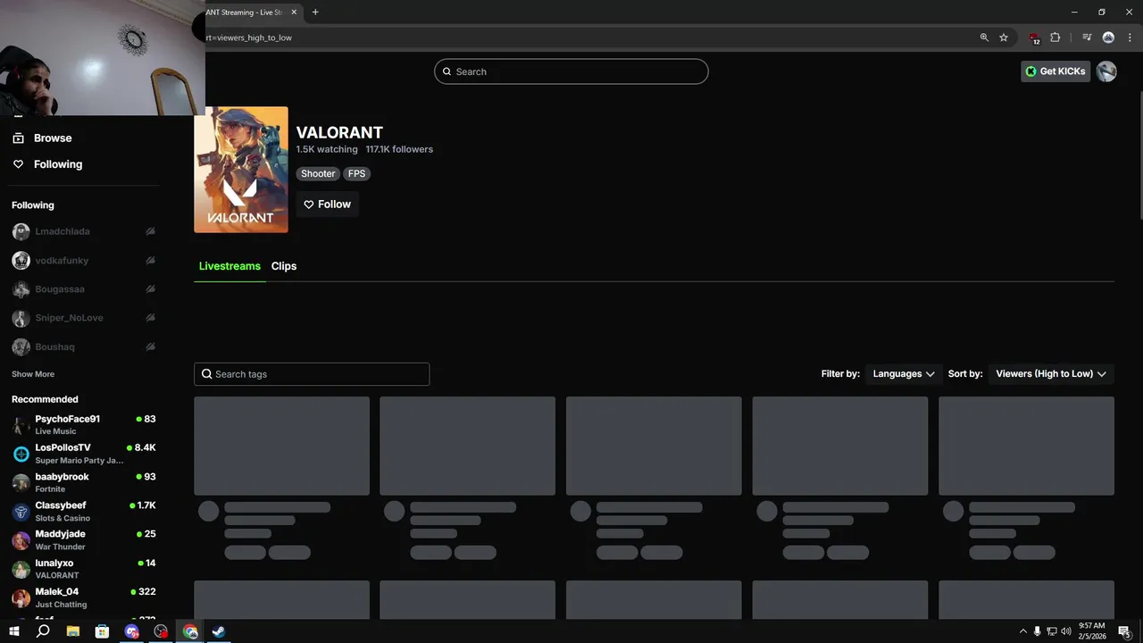Click the Chrome zoom magnifier icon
The width and height of the screenshot is (1143, 643).
[984, 38]
